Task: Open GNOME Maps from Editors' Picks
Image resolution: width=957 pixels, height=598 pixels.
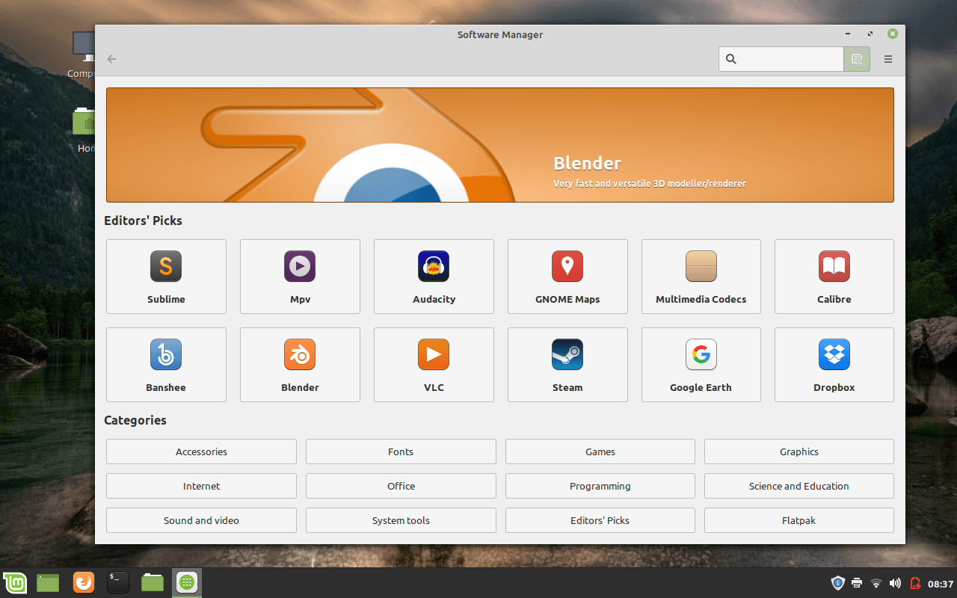Action: (x=567, y=277)
